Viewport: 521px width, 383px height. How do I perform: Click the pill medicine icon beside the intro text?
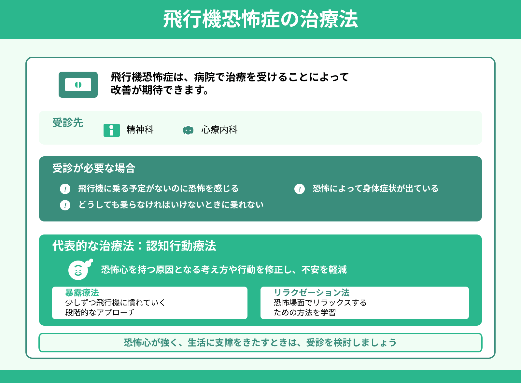pyautogui.click(x=78, y=85)
